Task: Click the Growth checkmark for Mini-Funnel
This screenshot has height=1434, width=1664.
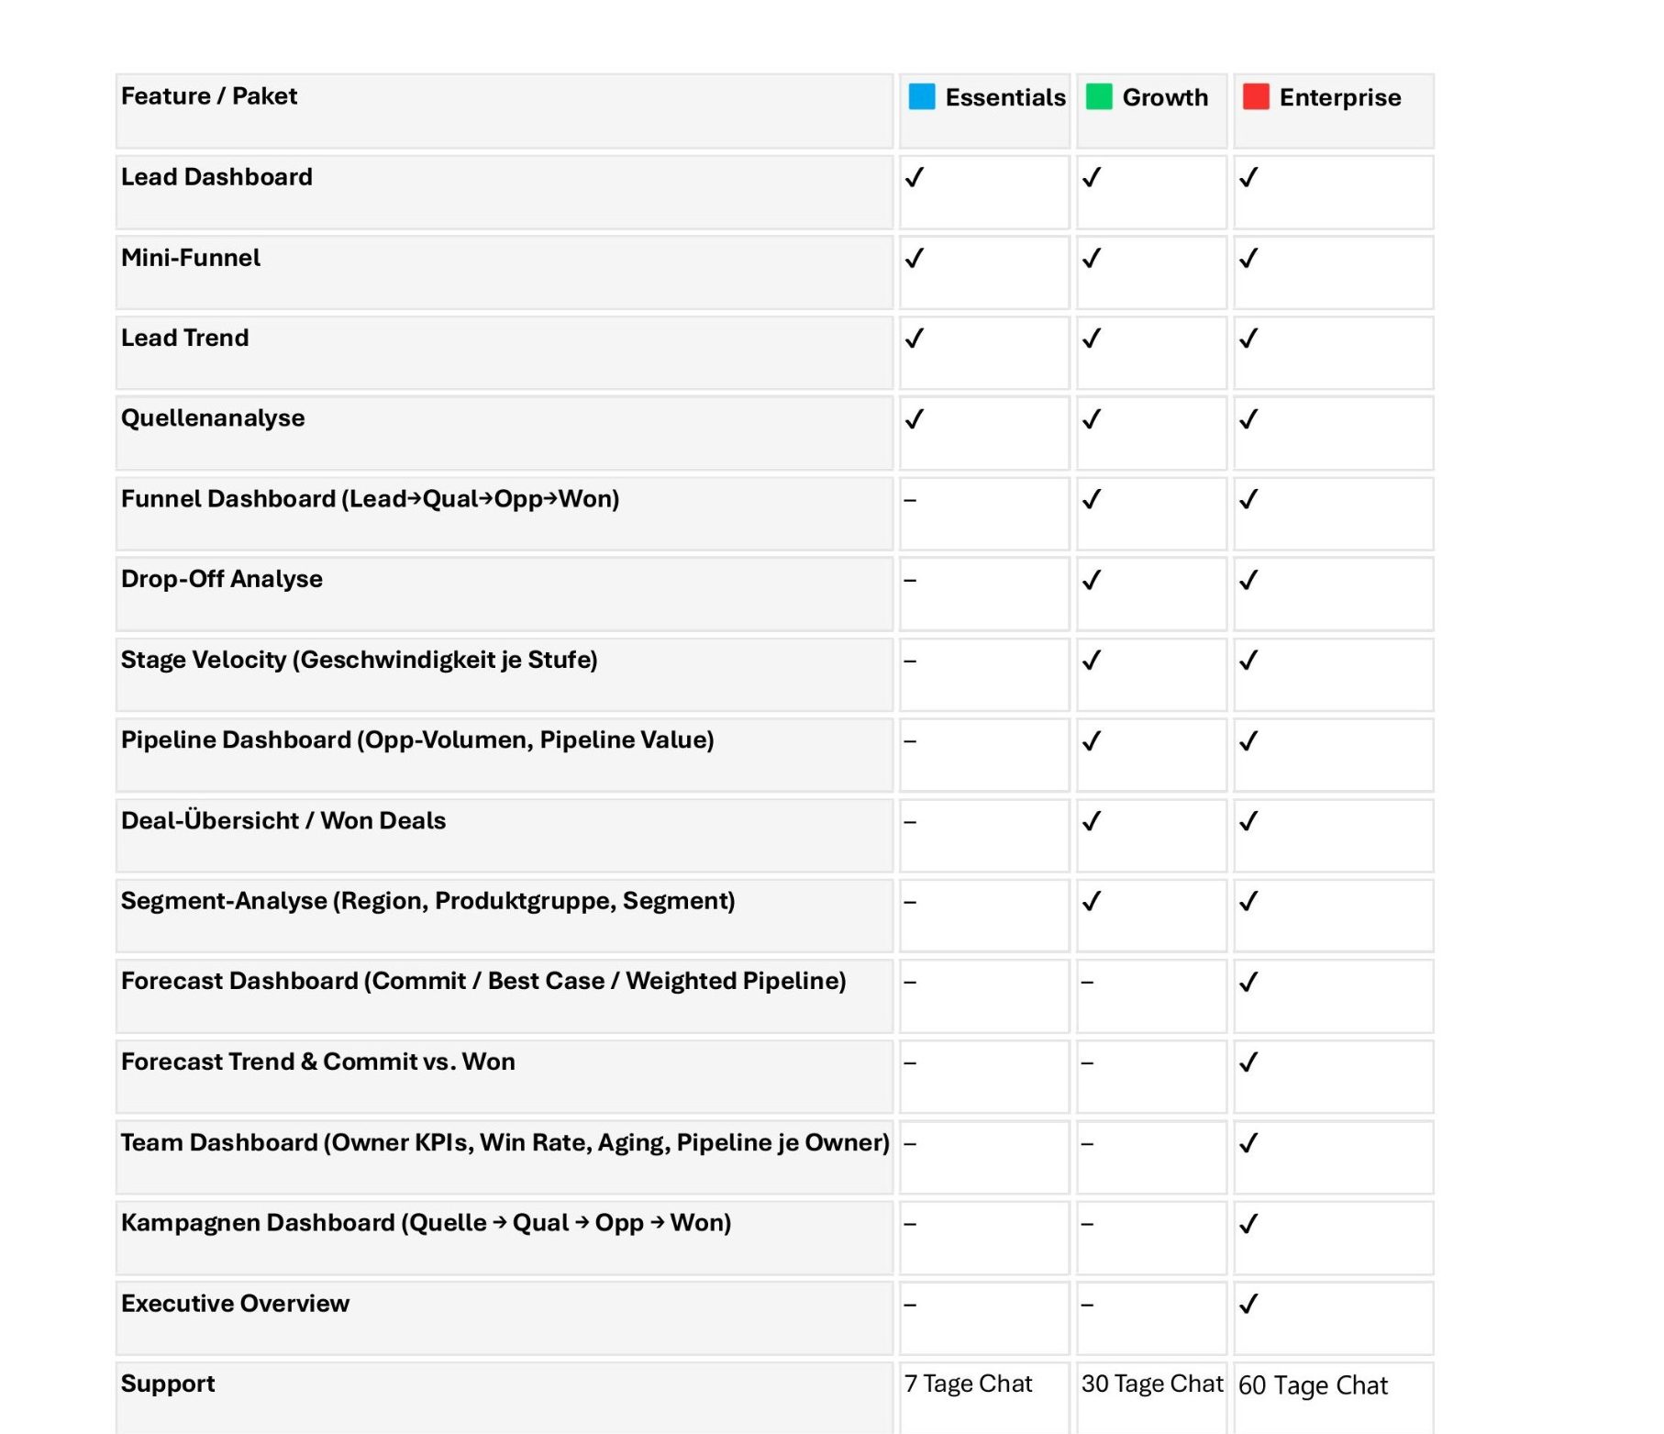Action: pyautogui.click(x=1091, y=258)
